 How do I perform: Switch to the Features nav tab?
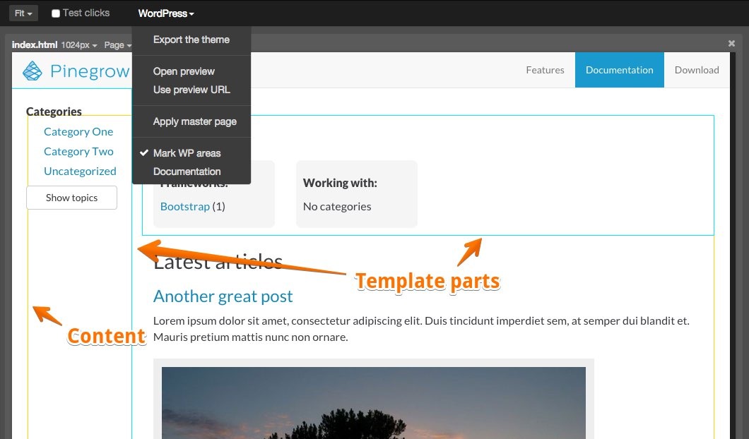545,70
